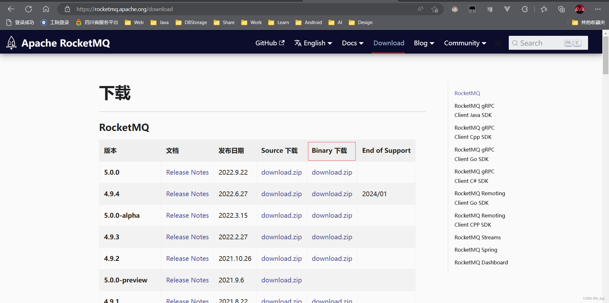This screenshot has width=609, height=303.
Task: Download the 5.0.0-preview source zip
Action: 281,280
